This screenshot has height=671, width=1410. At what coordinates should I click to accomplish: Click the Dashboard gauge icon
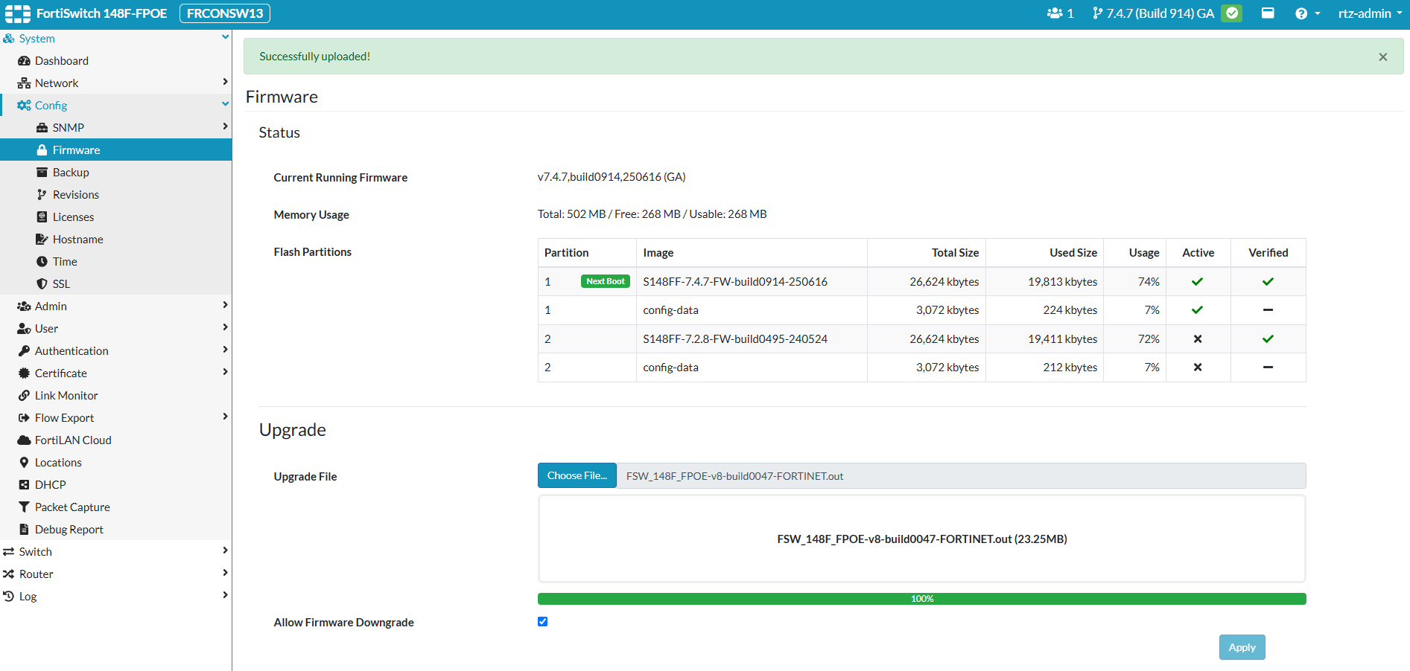coord(24,61)
